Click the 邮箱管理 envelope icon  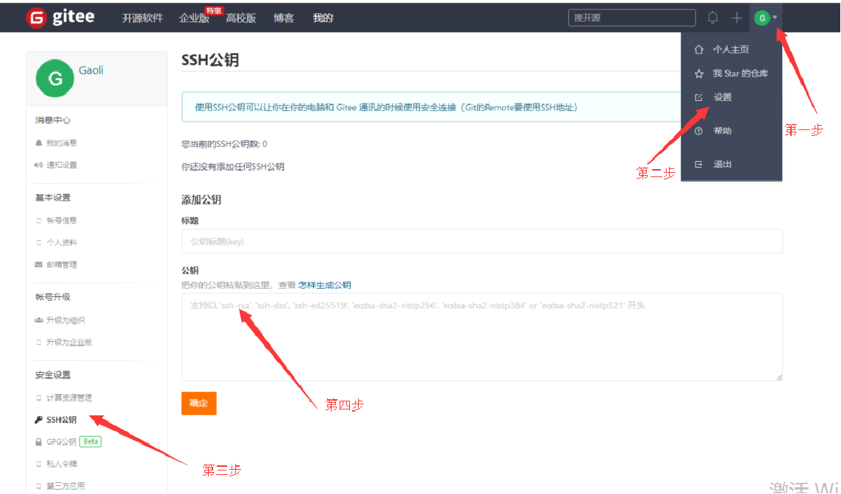(x=38, y=264)
